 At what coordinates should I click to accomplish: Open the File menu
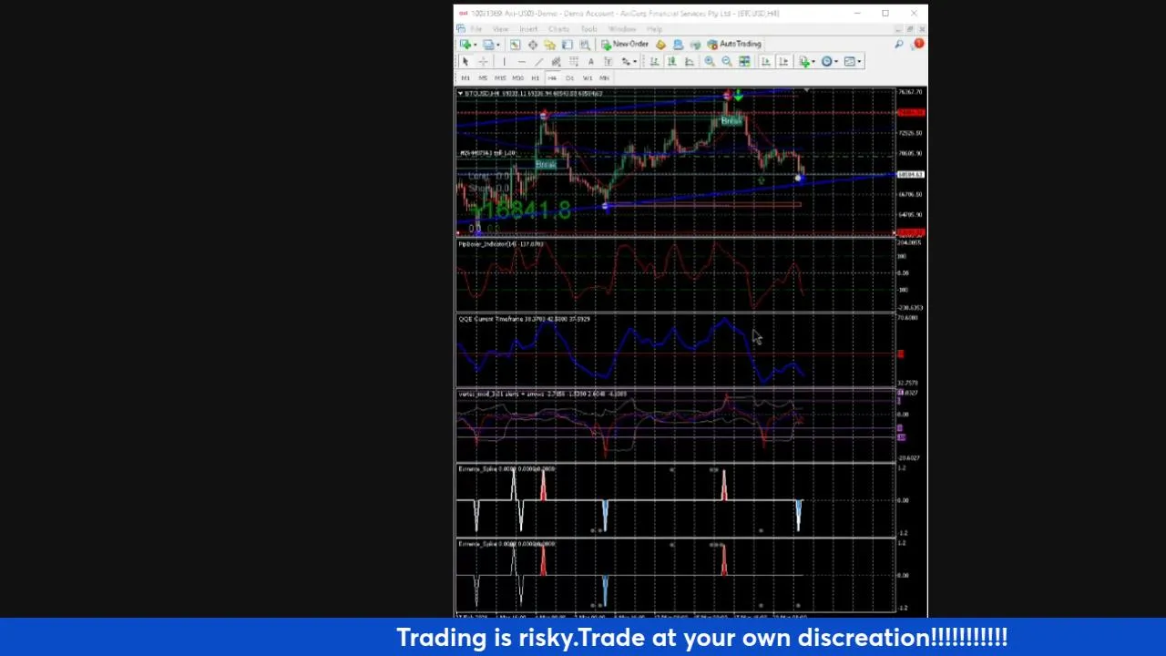[x=476, y=29]
